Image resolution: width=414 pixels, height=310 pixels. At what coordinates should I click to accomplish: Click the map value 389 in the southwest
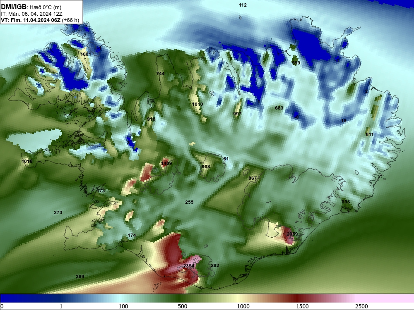tap(80, 277)
